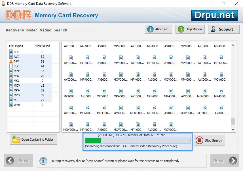Select the final MOV000 file in the list
The width and height of the screenshot is (243, 171).
click(171, 127)
